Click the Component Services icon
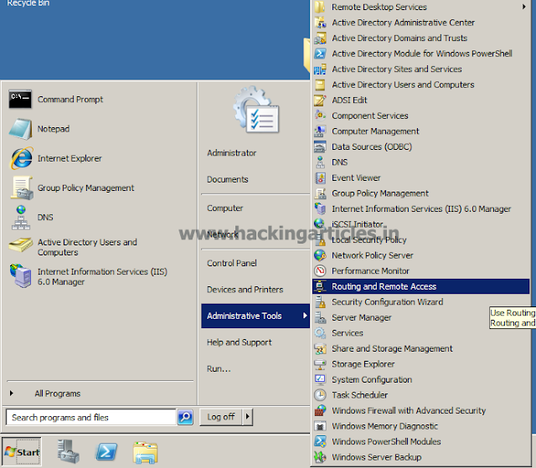This screenshot has height=468, width=536. point(320,116)
